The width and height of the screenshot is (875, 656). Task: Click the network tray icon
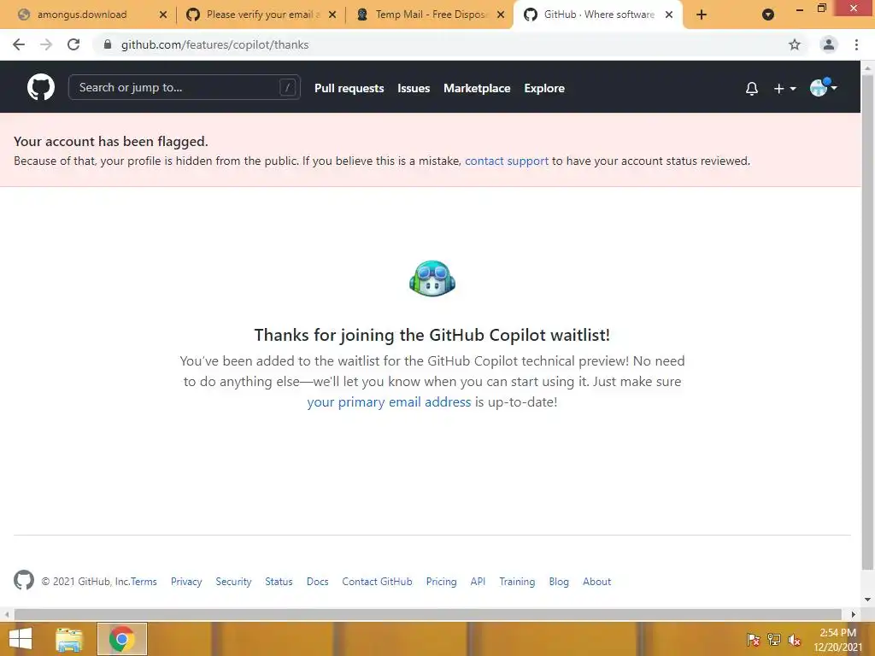[774, 639]
